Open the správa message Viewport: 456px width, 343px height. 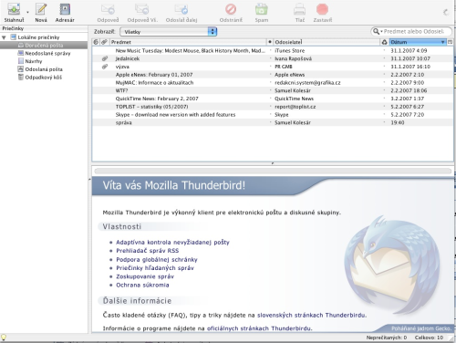(x=123, y=122)
